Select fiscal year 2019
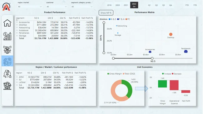203x114 pixels. pos(109,5)
